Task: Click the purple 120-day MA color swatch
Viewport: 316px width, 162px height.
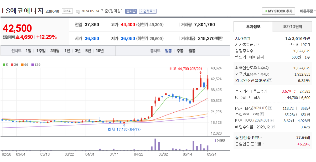Action: [32, 65]
